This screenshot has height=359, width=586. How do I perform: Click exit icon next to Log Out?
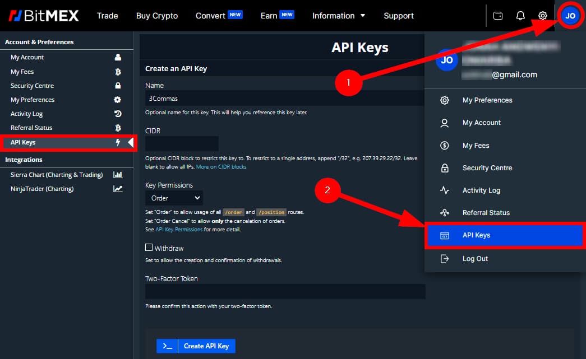(444, 259)
